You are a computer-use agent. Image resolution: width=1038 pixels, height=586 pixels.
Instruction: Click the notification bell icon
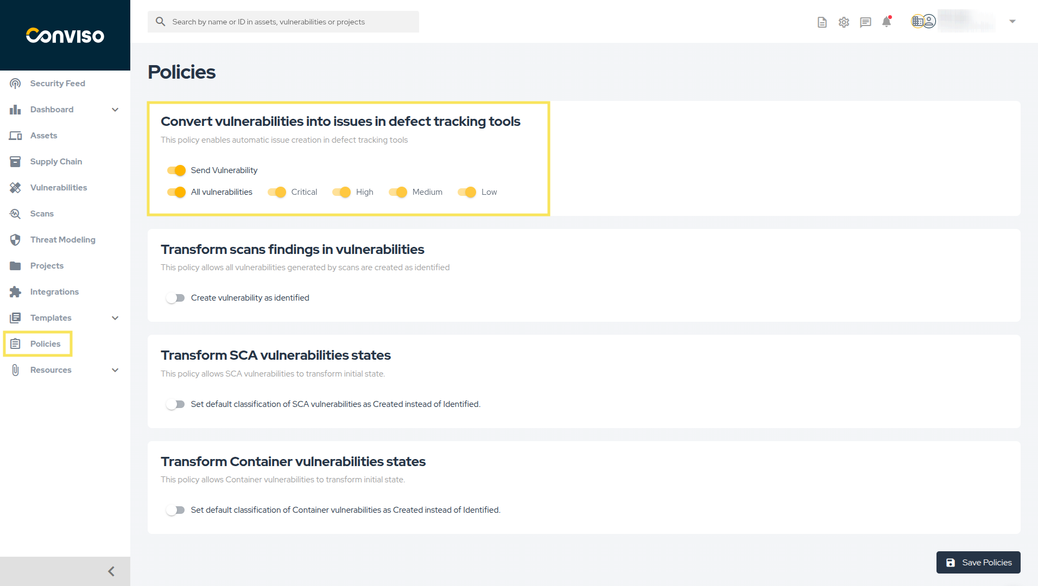click(887, 22)
